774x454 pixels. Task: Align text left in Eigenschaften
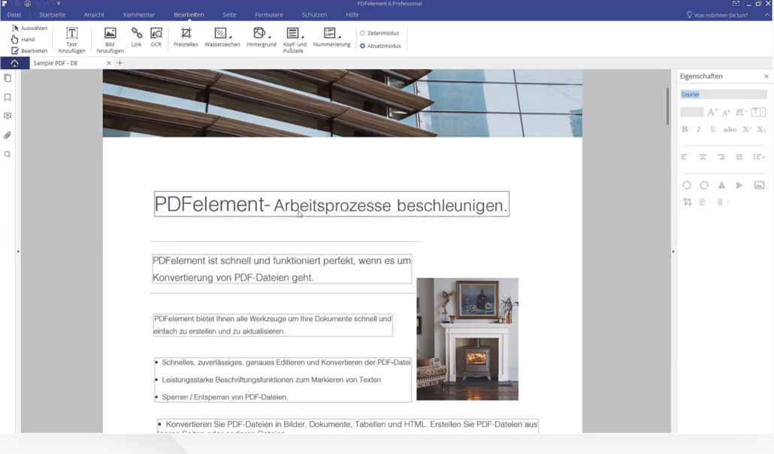[x=684, y=157]
